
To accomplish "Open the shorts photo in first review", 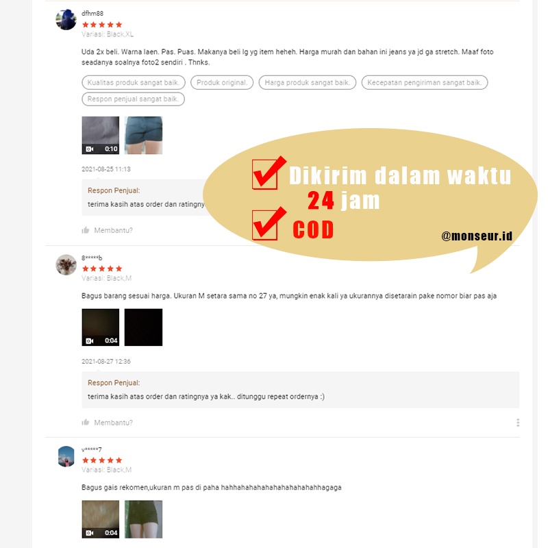I will 143,135.
